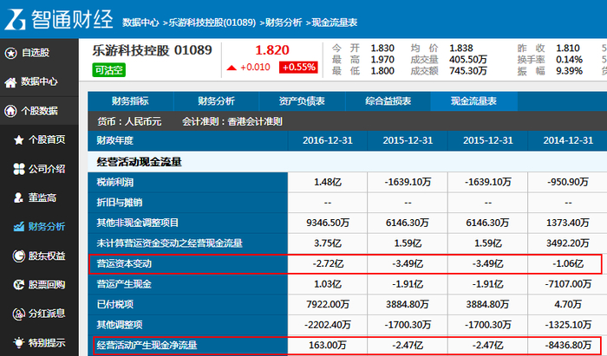
Task: Click the 1.03亿 cell
Action: point(328,284)
